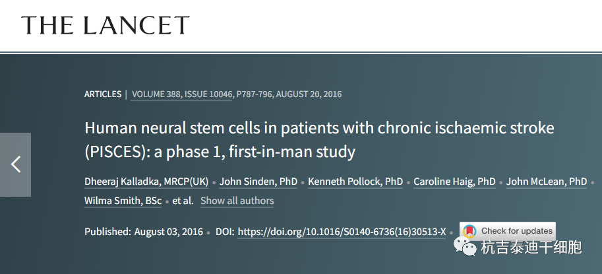This screenshot has height=274, width=602.
Task: Click the Check for updates button
Action: tap(508, 230)
